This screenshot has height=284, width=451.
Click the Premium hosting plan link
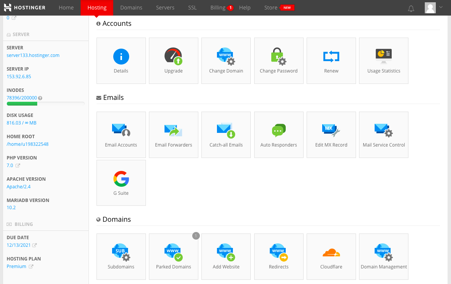[16, 267]
